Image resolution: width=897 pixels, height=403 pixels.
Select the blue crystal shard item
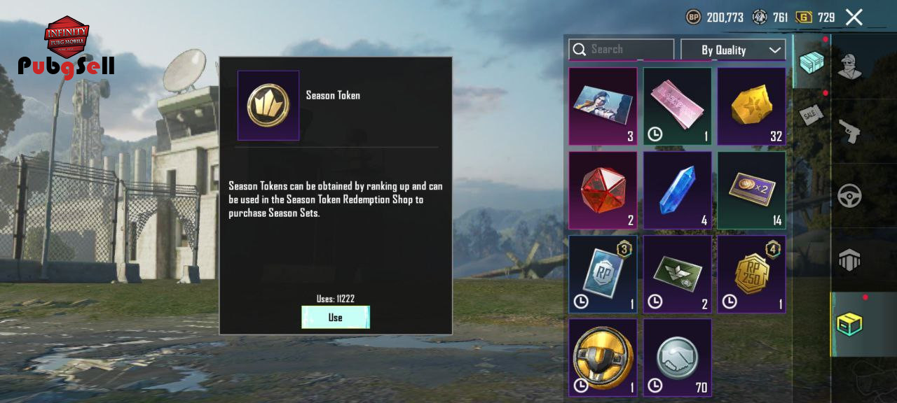(678, 190)
